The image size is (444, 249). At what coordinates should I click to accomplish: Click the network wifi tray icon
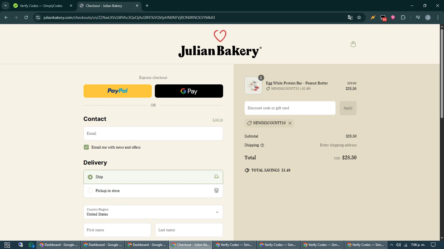click(x=406, y=245)
